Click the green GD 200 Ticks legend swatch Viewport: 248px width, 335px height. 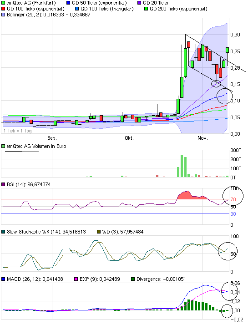coord(146,9)
